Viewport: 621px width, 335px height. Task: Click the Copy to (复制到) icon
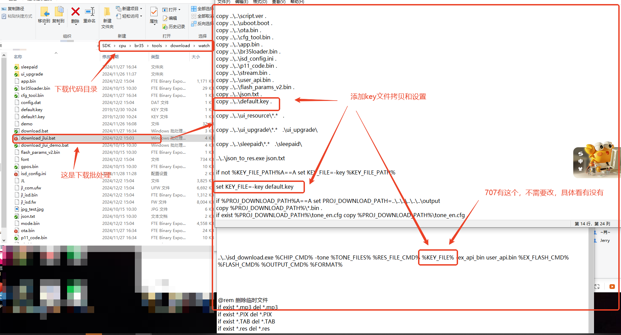click(x=59, y=12)
